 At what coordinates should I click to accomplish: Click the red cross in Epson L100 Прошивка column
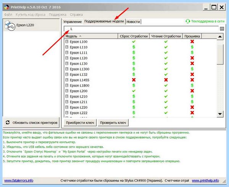pyautogui.click(x=192, y=42)
